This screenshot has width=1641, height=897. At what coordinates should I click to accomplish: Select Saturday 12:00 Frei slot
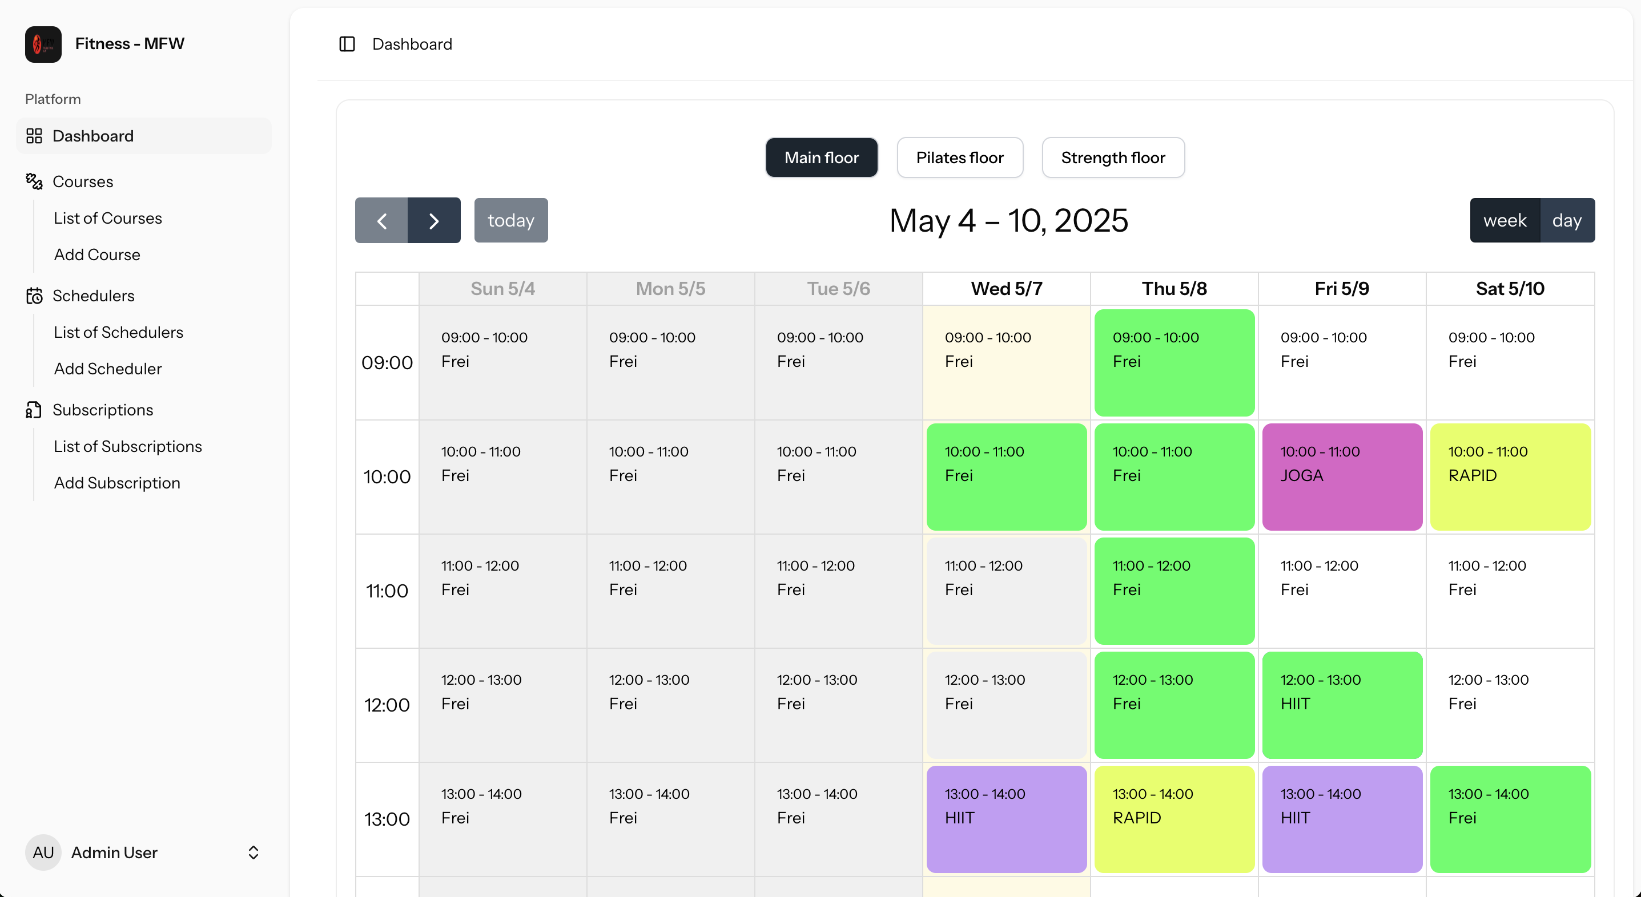1510,705
